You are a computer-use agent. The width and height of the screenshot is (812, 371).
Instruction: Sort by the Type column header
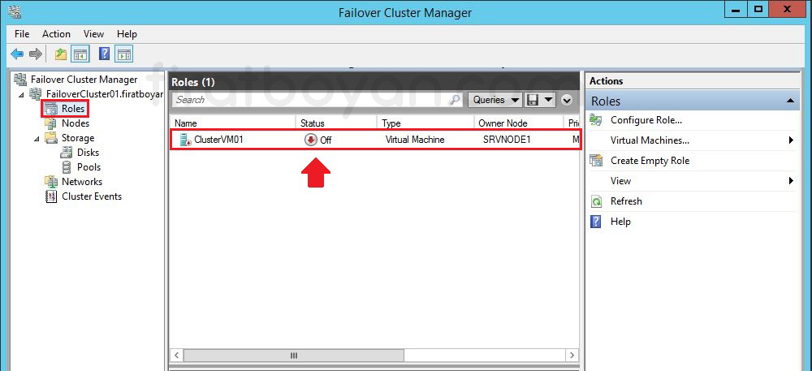coord(425,123)
